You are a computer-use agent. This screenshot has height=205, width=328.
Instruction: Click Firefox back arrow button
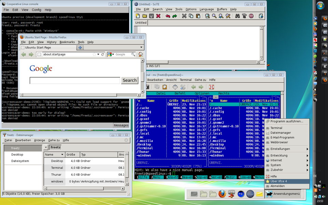coord(24,54)
